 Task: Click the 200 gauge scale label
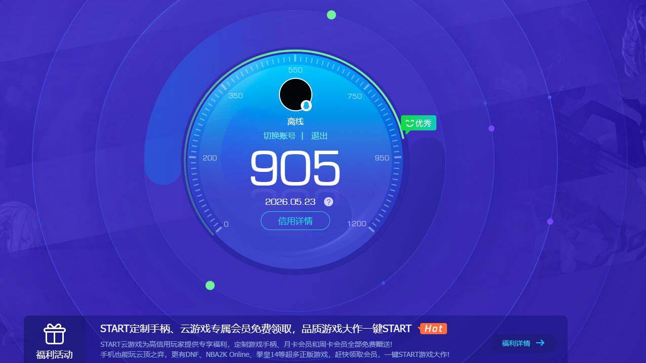click(x=210, y=158)
